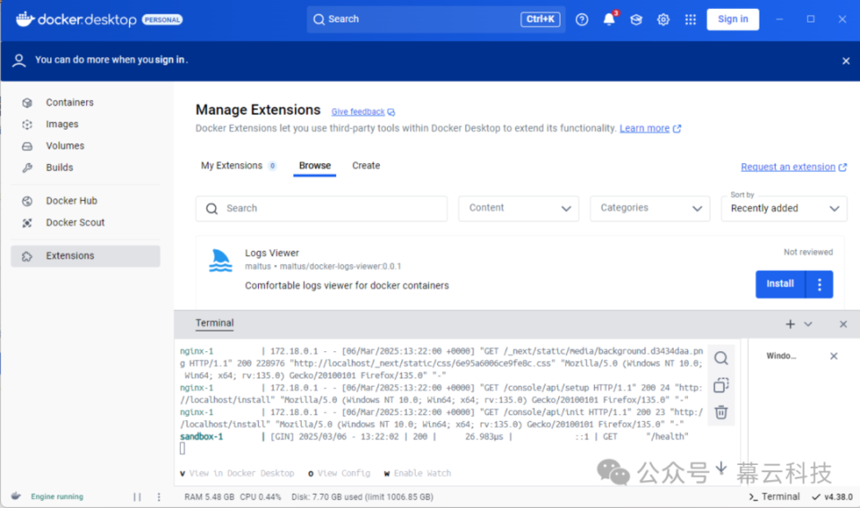
Task: Click the Not reviewed label
Action: [x=808, y=253]
